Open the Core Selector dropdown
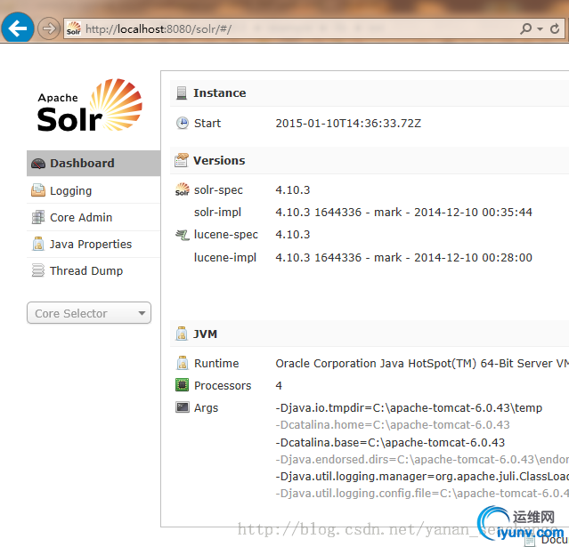Image resolution: width=569 pixels, height=547 pixels. coord(89,313)
